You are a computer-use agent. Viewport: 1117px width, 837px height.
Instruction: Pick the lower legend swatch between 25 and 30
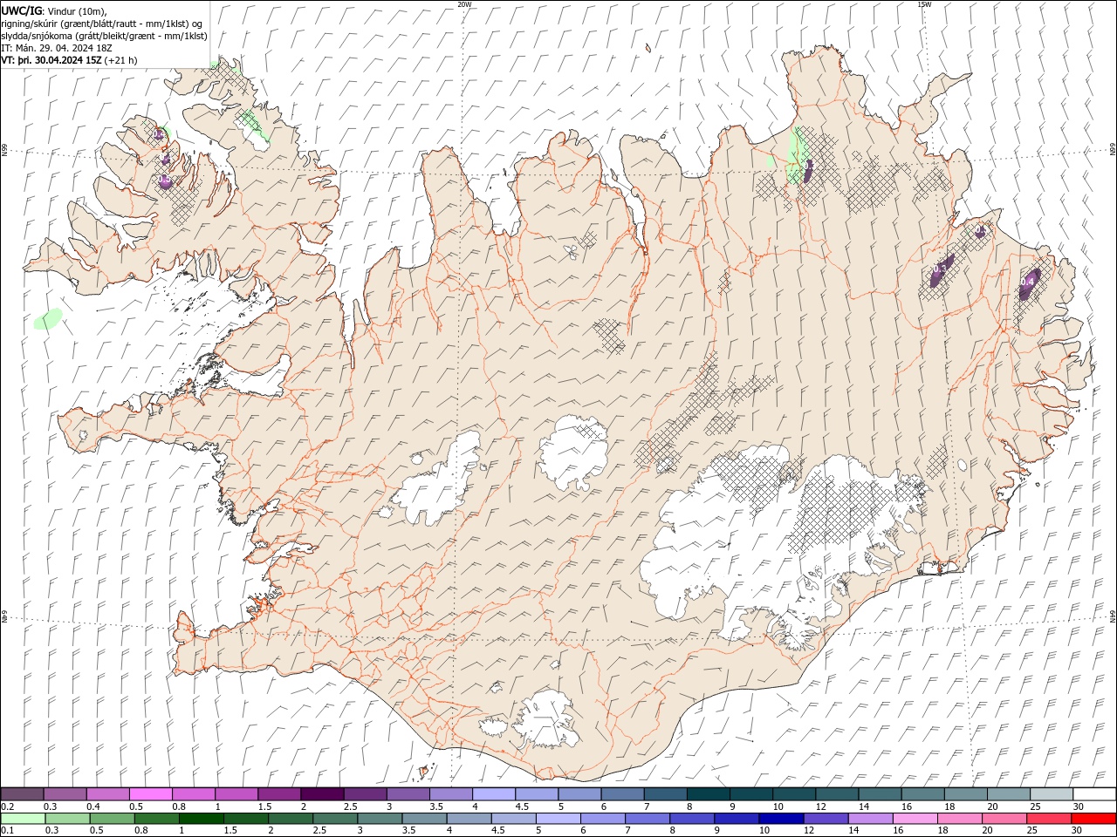click(x=1049, y=819)
